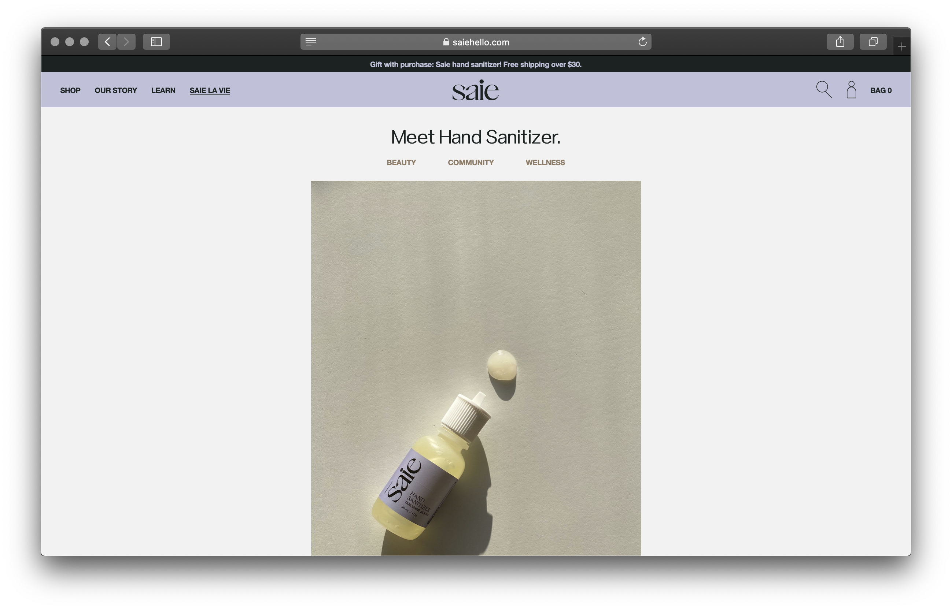Focus the saiehello.com address field
The image size is (952, 610).
tap(476, 42)
